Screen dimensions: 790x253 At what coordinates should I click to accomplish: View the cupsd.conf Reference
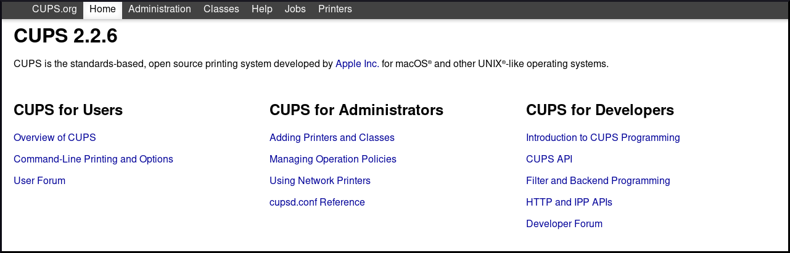[x=317, y=203]
